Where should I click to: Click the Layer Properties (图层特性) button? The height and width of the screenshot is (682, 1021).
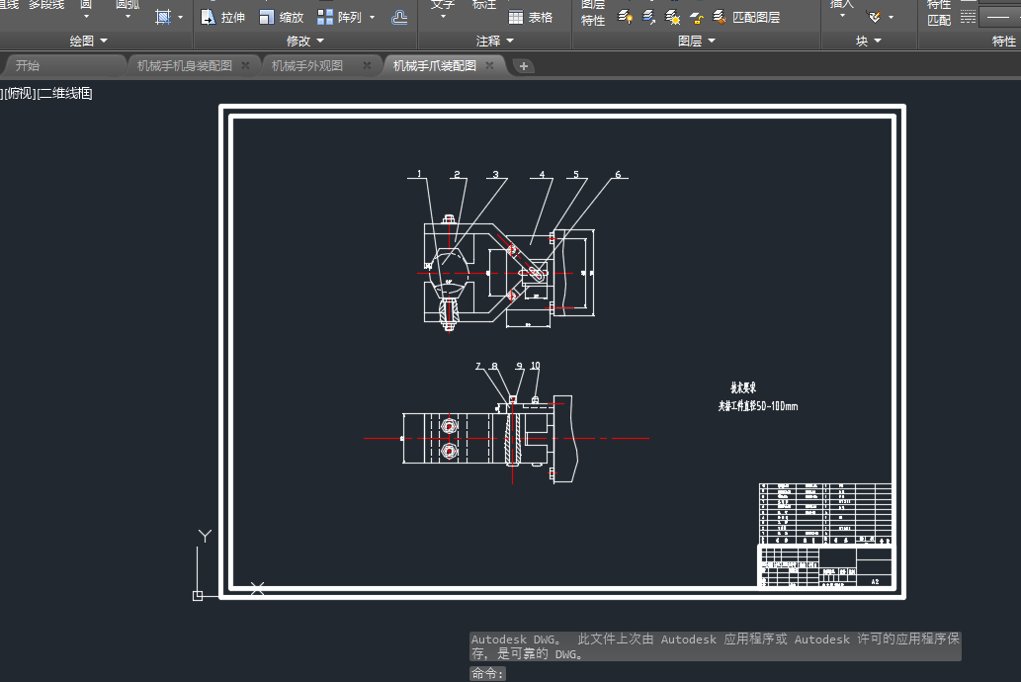pos(593,13)
